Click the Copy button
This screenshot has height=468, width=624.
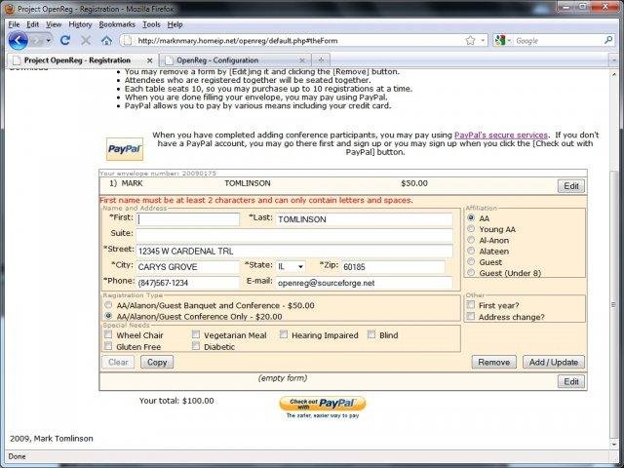point(157,362)
